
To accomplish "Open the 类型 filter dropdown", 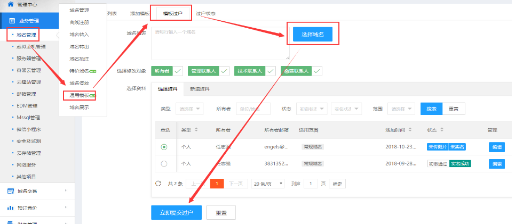I will (189, 109).
